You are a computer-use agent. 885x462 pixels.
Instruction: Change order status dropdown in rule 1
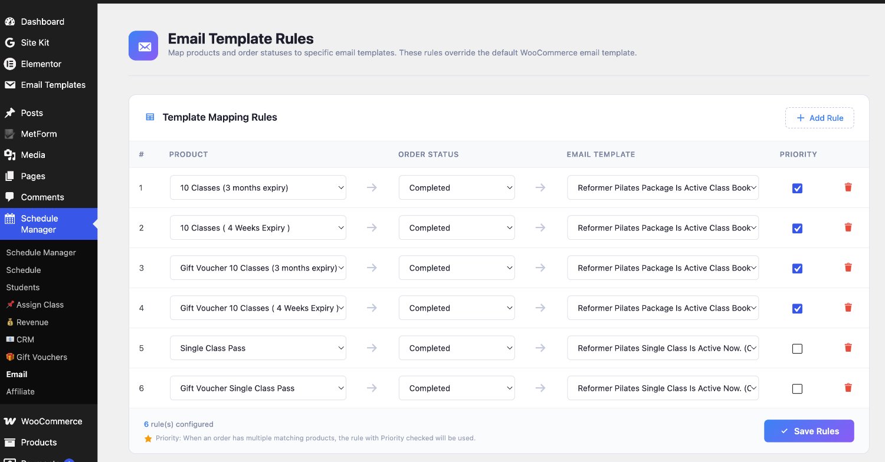457,187
